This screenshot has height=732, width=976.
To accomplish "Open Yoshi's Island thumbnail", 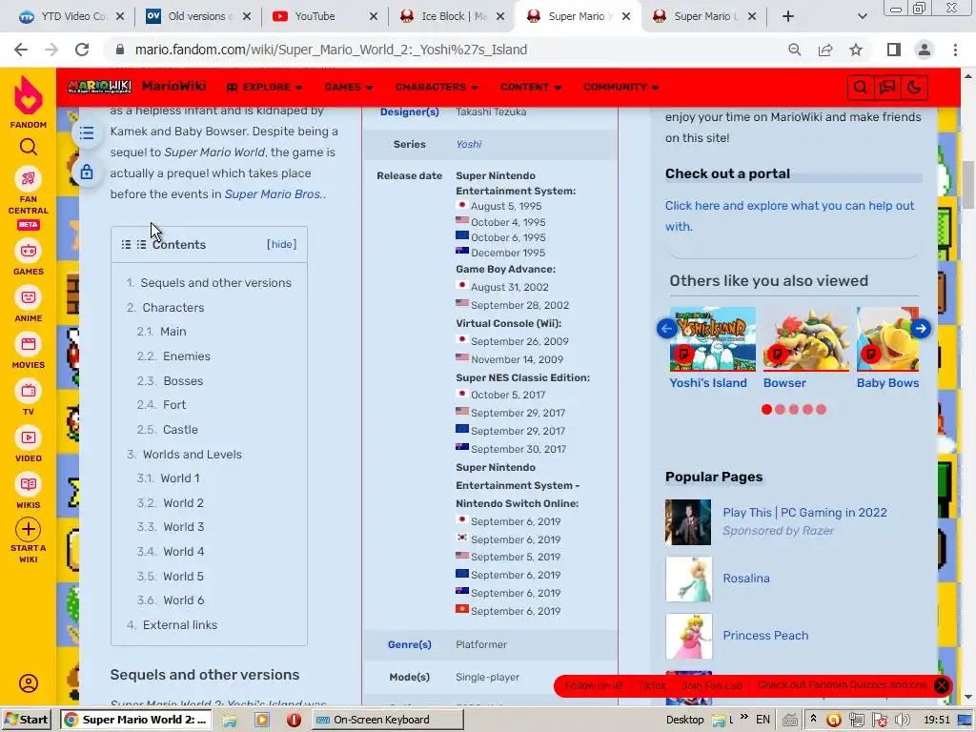I will (x=712, y=339).
